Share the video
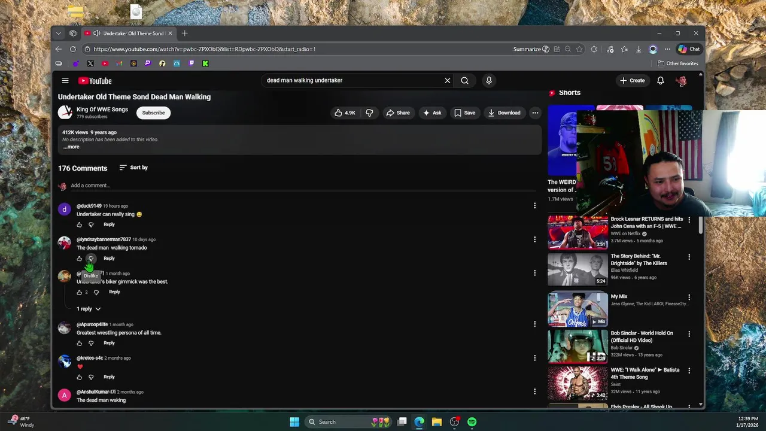The height and width of the screenshot is (431, 766). point(398,113)
